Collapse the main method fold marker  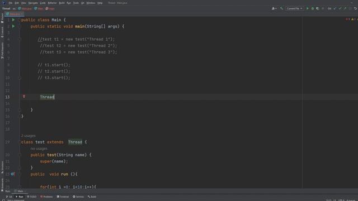click(20, 26)
